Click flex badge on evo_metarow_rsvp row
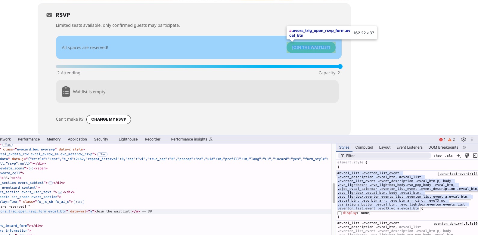Image resolution: width=478 pixels, height=235 pixels. click(103, 154)
